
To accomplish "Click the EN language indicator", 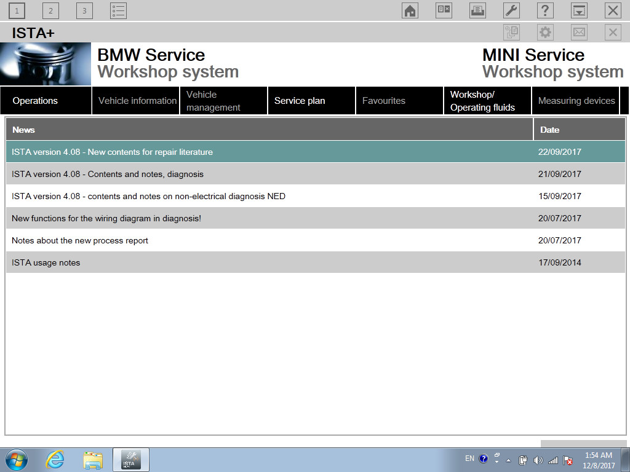I will 469,458.
